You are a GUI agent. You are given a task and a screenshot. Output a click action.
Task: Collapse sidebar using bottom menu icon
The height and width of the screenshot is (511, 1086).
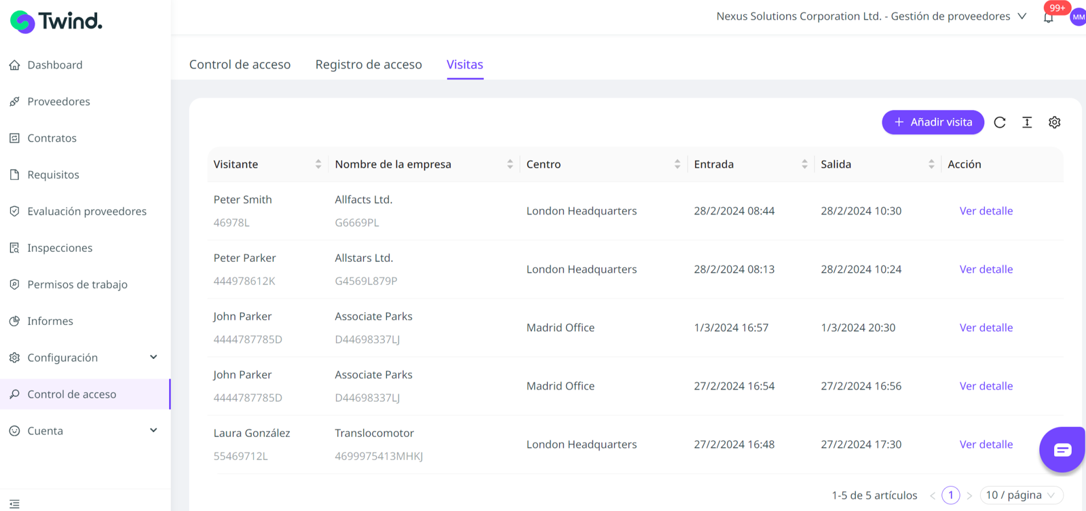pyautogui.click(x=14, y=504)
